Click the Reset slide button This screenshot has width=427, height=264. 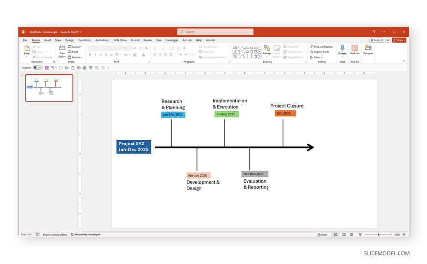point(73,52)
